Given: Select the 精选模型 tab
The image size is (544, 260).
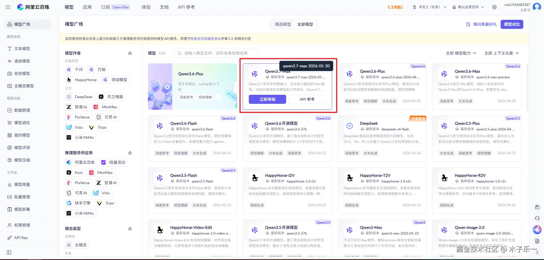Looking at the screenshot, I should pos(283,24).
